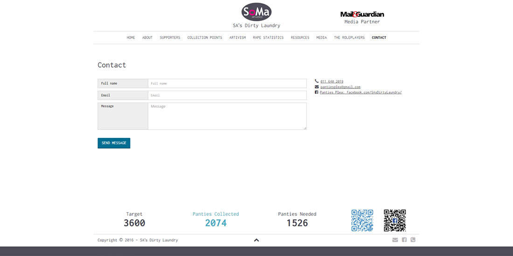Click the 011 640 2019 phone link
Viewport: 513px width, 256px height.
click(x=332, y=81)
